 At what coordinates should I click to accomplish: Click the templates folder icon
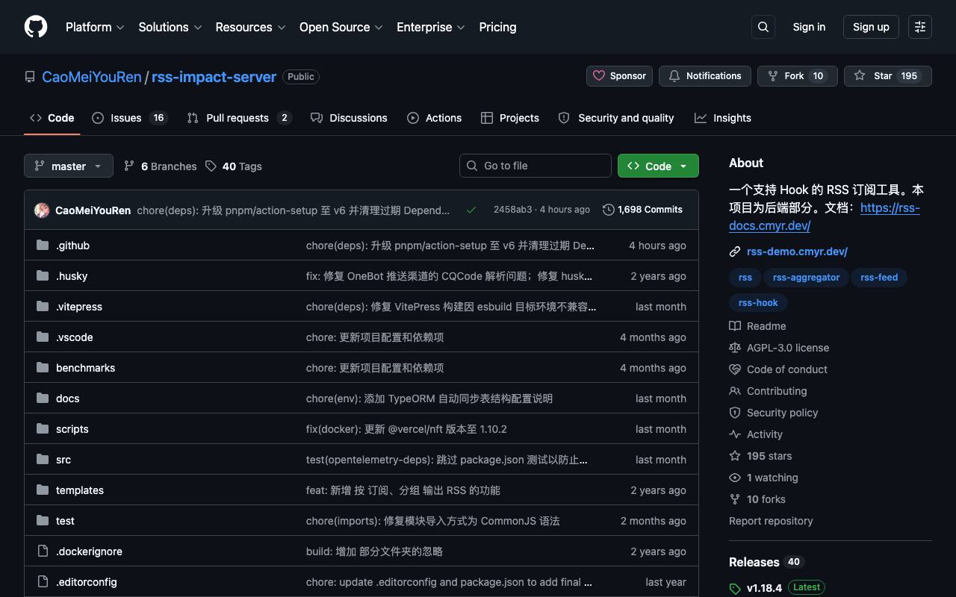coord(43,490)
